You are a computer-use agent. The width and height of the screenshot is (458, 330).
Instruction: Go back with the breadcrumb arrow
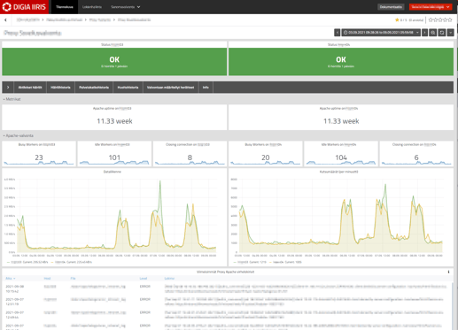tap(5, 20)
